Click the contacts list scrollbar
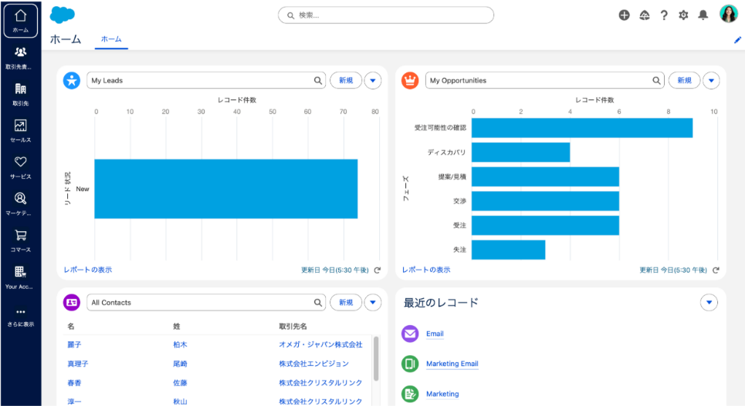This screenshot has height=406, width=745. (376, 358)
